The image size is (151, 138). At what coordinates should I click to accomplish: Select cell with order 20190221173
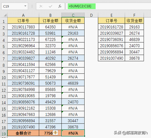click(23, 39)
